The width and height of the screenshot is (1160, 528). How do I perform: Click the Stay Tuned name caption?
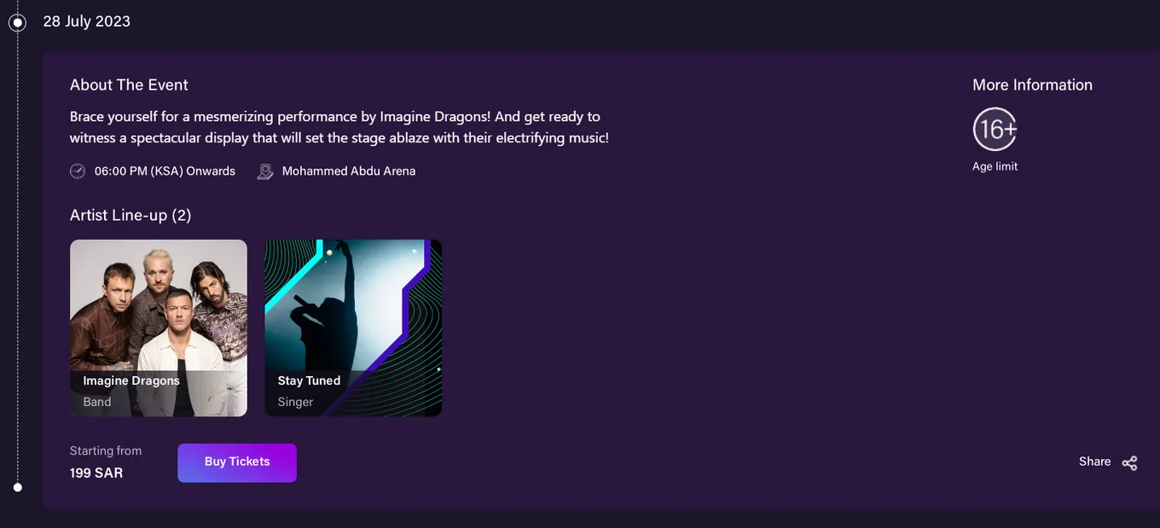[309, 380]
